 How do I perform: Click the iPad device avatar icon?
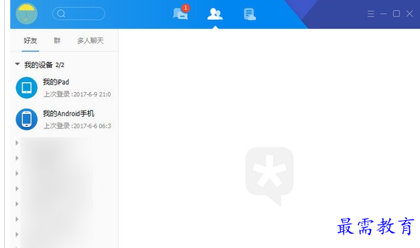pyautogui.click(x=27, y=87)
